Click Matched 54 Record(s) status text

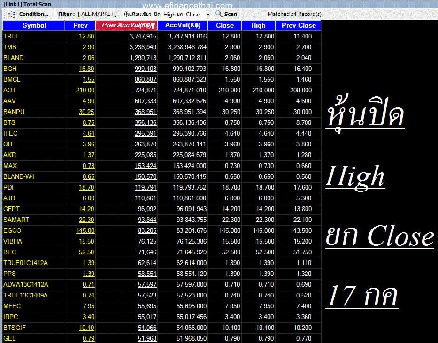[294, 14]
